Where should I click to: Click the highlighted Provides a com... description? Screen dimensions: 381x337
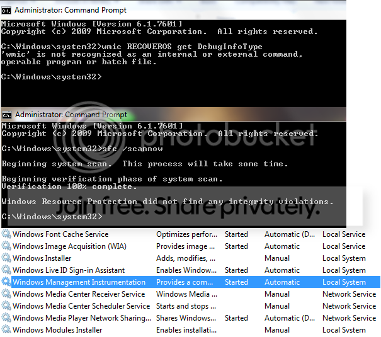[185, 282]
